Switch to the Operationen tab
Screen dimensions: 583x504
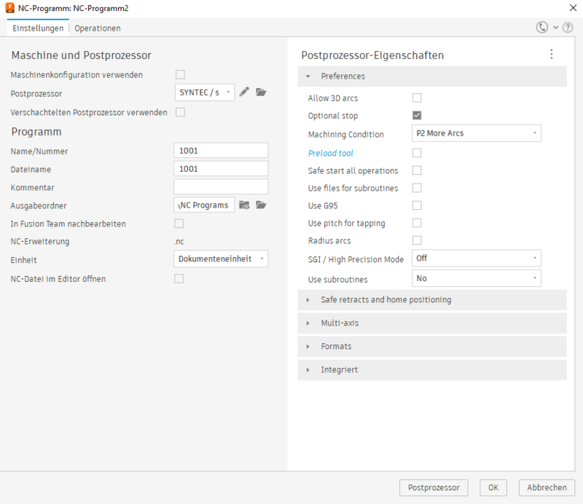tap(98, 28)
